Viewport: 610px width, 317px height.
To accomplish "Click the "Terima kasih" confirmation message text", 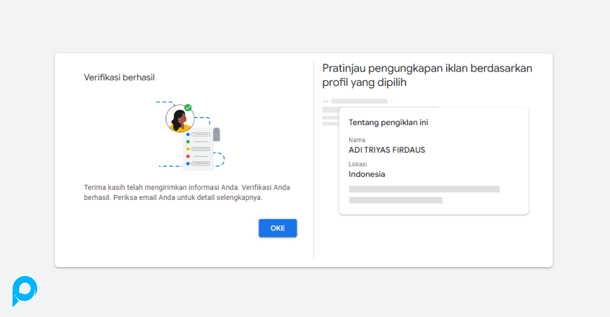I will [186, 192].
